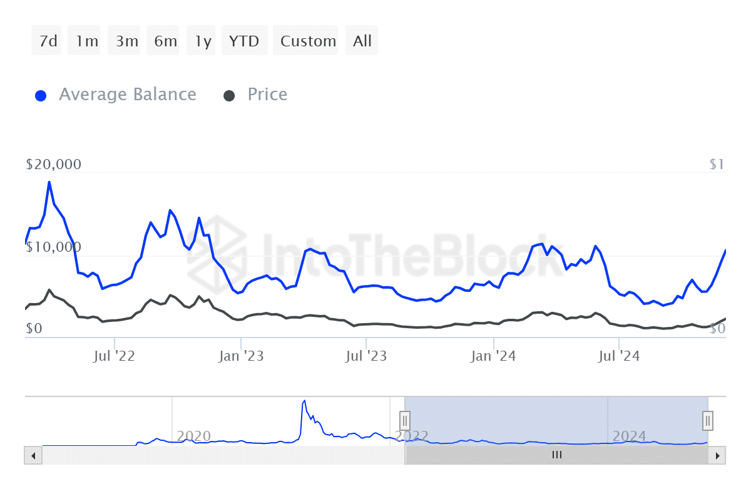Click the Price legend label
The height and width of the screenshot is (501, 751).
[x=267, y=95]
